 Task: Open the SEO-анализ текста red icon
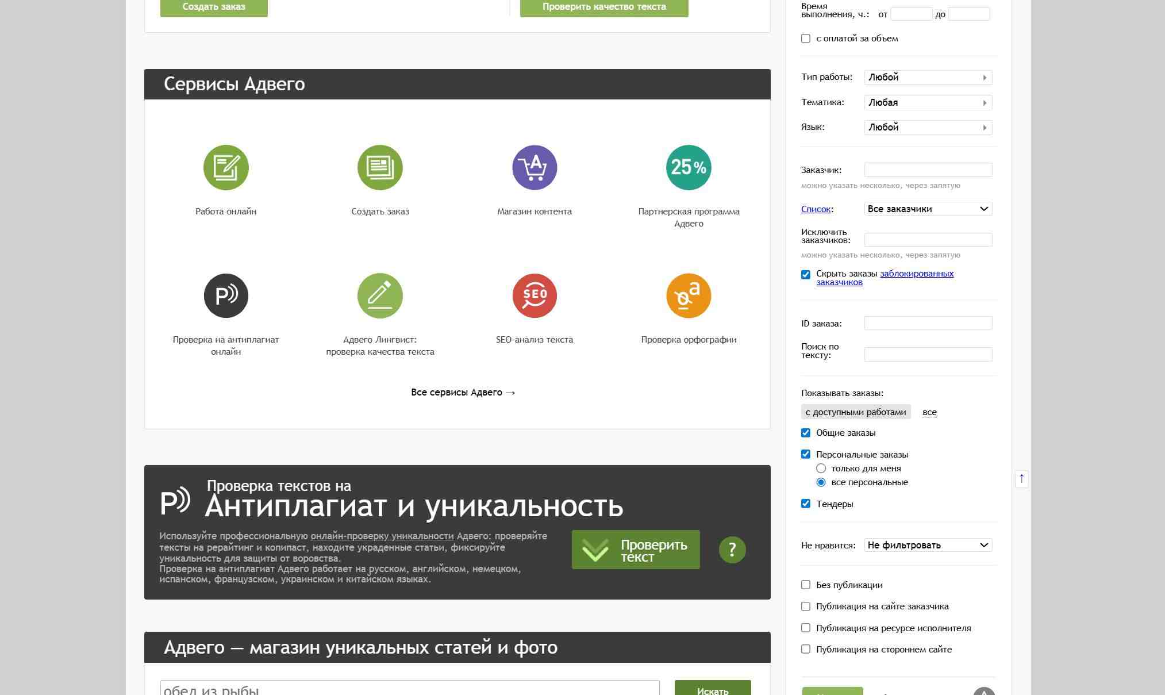[x=535, y=295]
